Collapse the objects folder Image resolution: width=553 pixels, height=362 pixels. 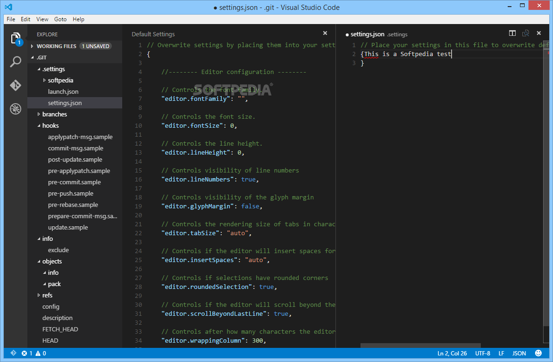pyautogui.click(x=39, y=261)
